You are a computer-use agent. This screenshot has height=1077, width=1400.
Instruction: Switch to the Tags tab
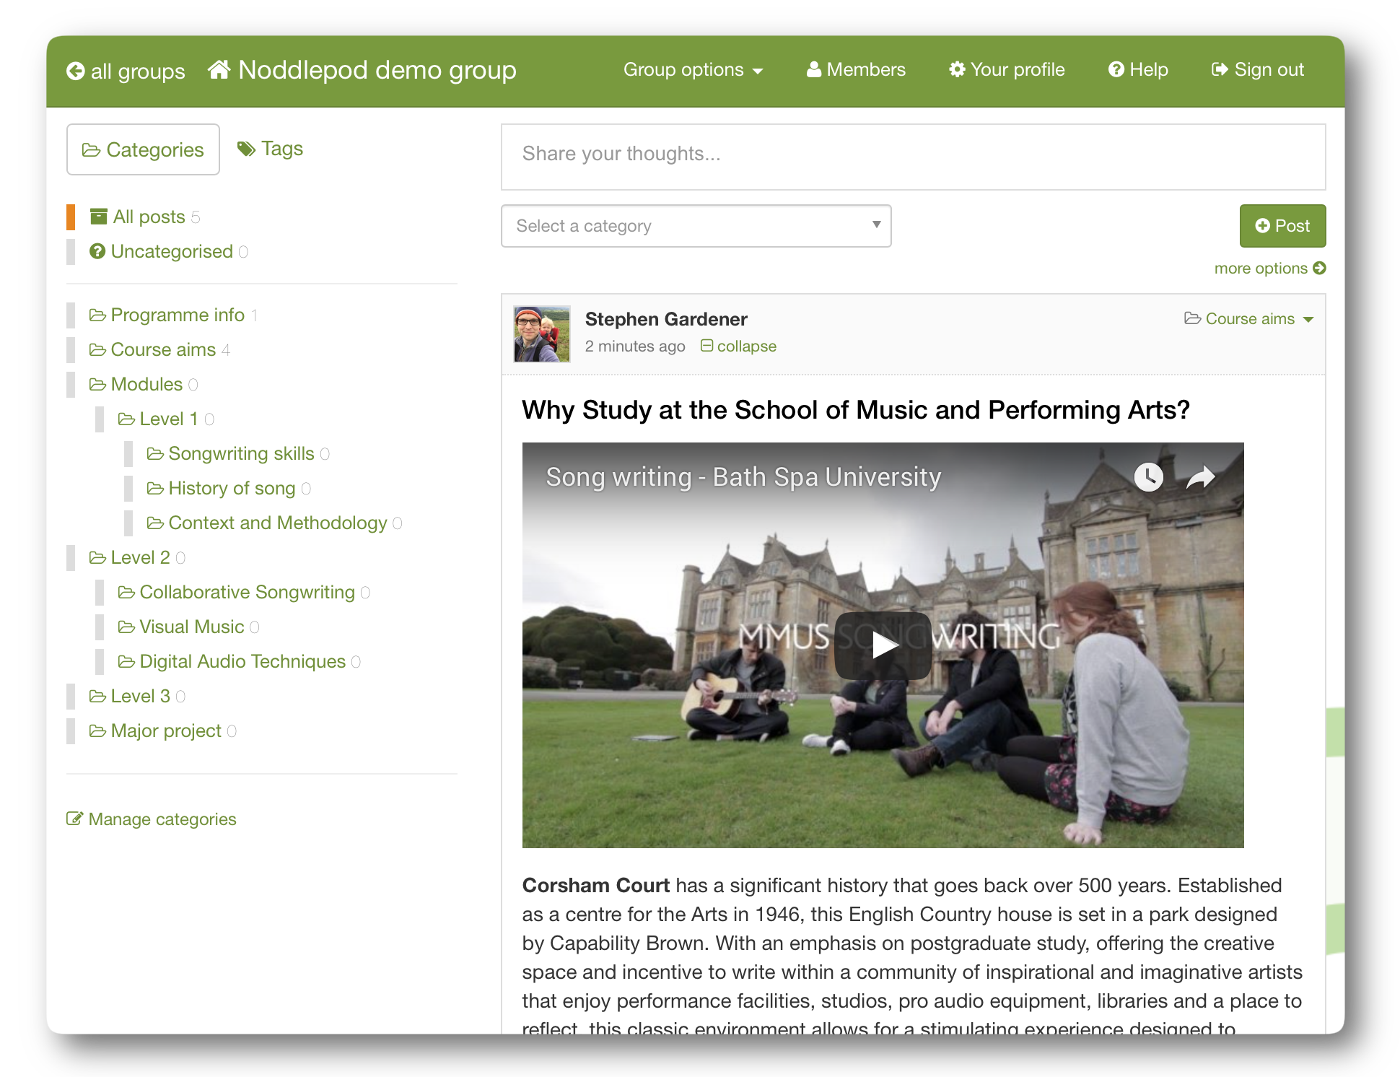pos(271,149)
